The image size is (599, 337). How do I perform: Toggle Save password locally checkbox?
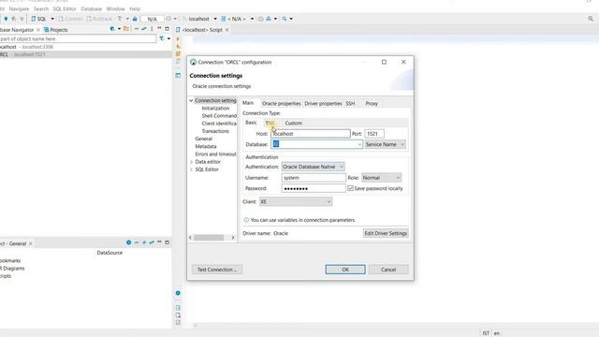350,188
